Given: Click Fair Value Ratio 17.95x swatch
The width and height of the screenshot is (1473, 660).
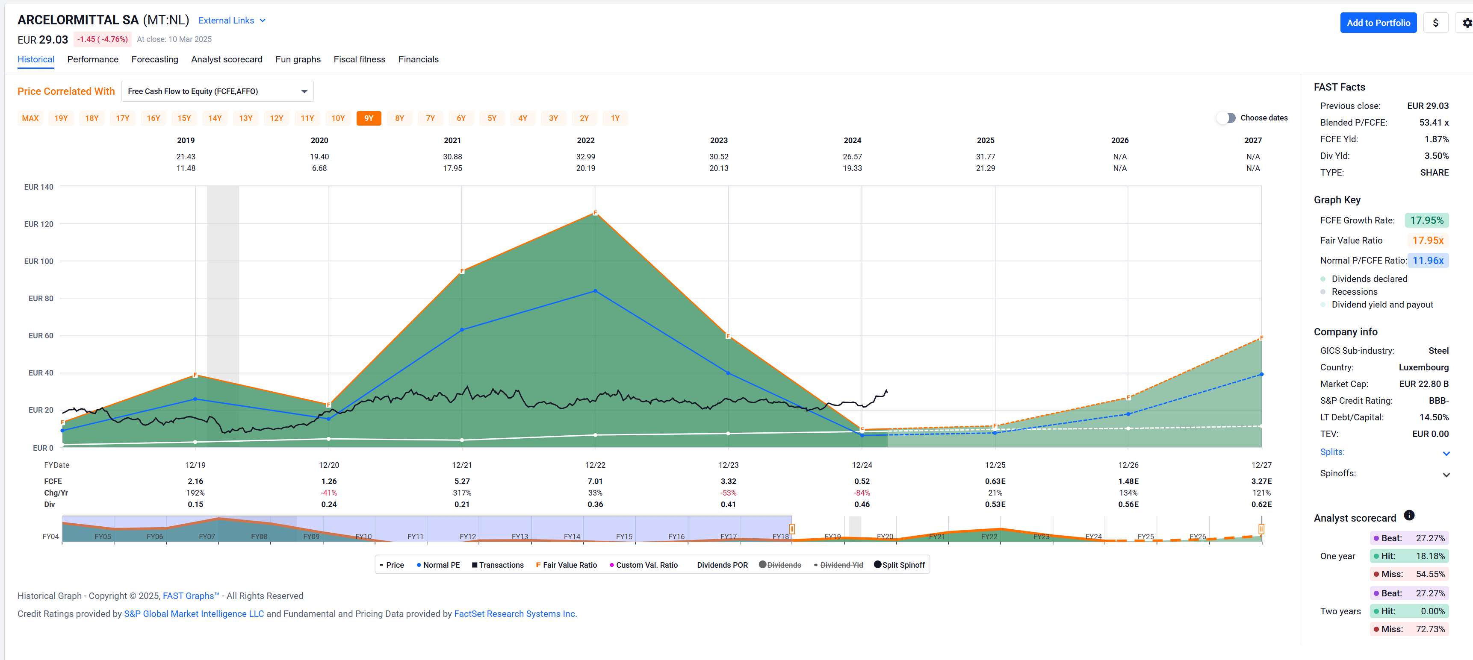Looking at the screenshot, I should coord(1428,241).
